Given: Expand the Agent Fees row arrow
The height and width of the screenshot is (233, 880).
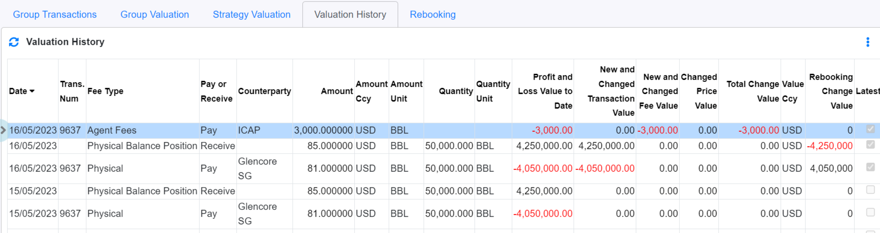Looking at the screenshot, I should [x=3, y=130].
